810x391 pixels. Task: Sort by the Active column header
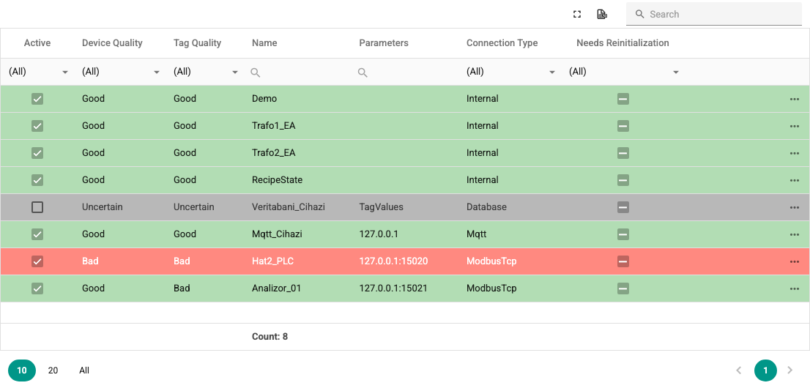click(37, 43)
